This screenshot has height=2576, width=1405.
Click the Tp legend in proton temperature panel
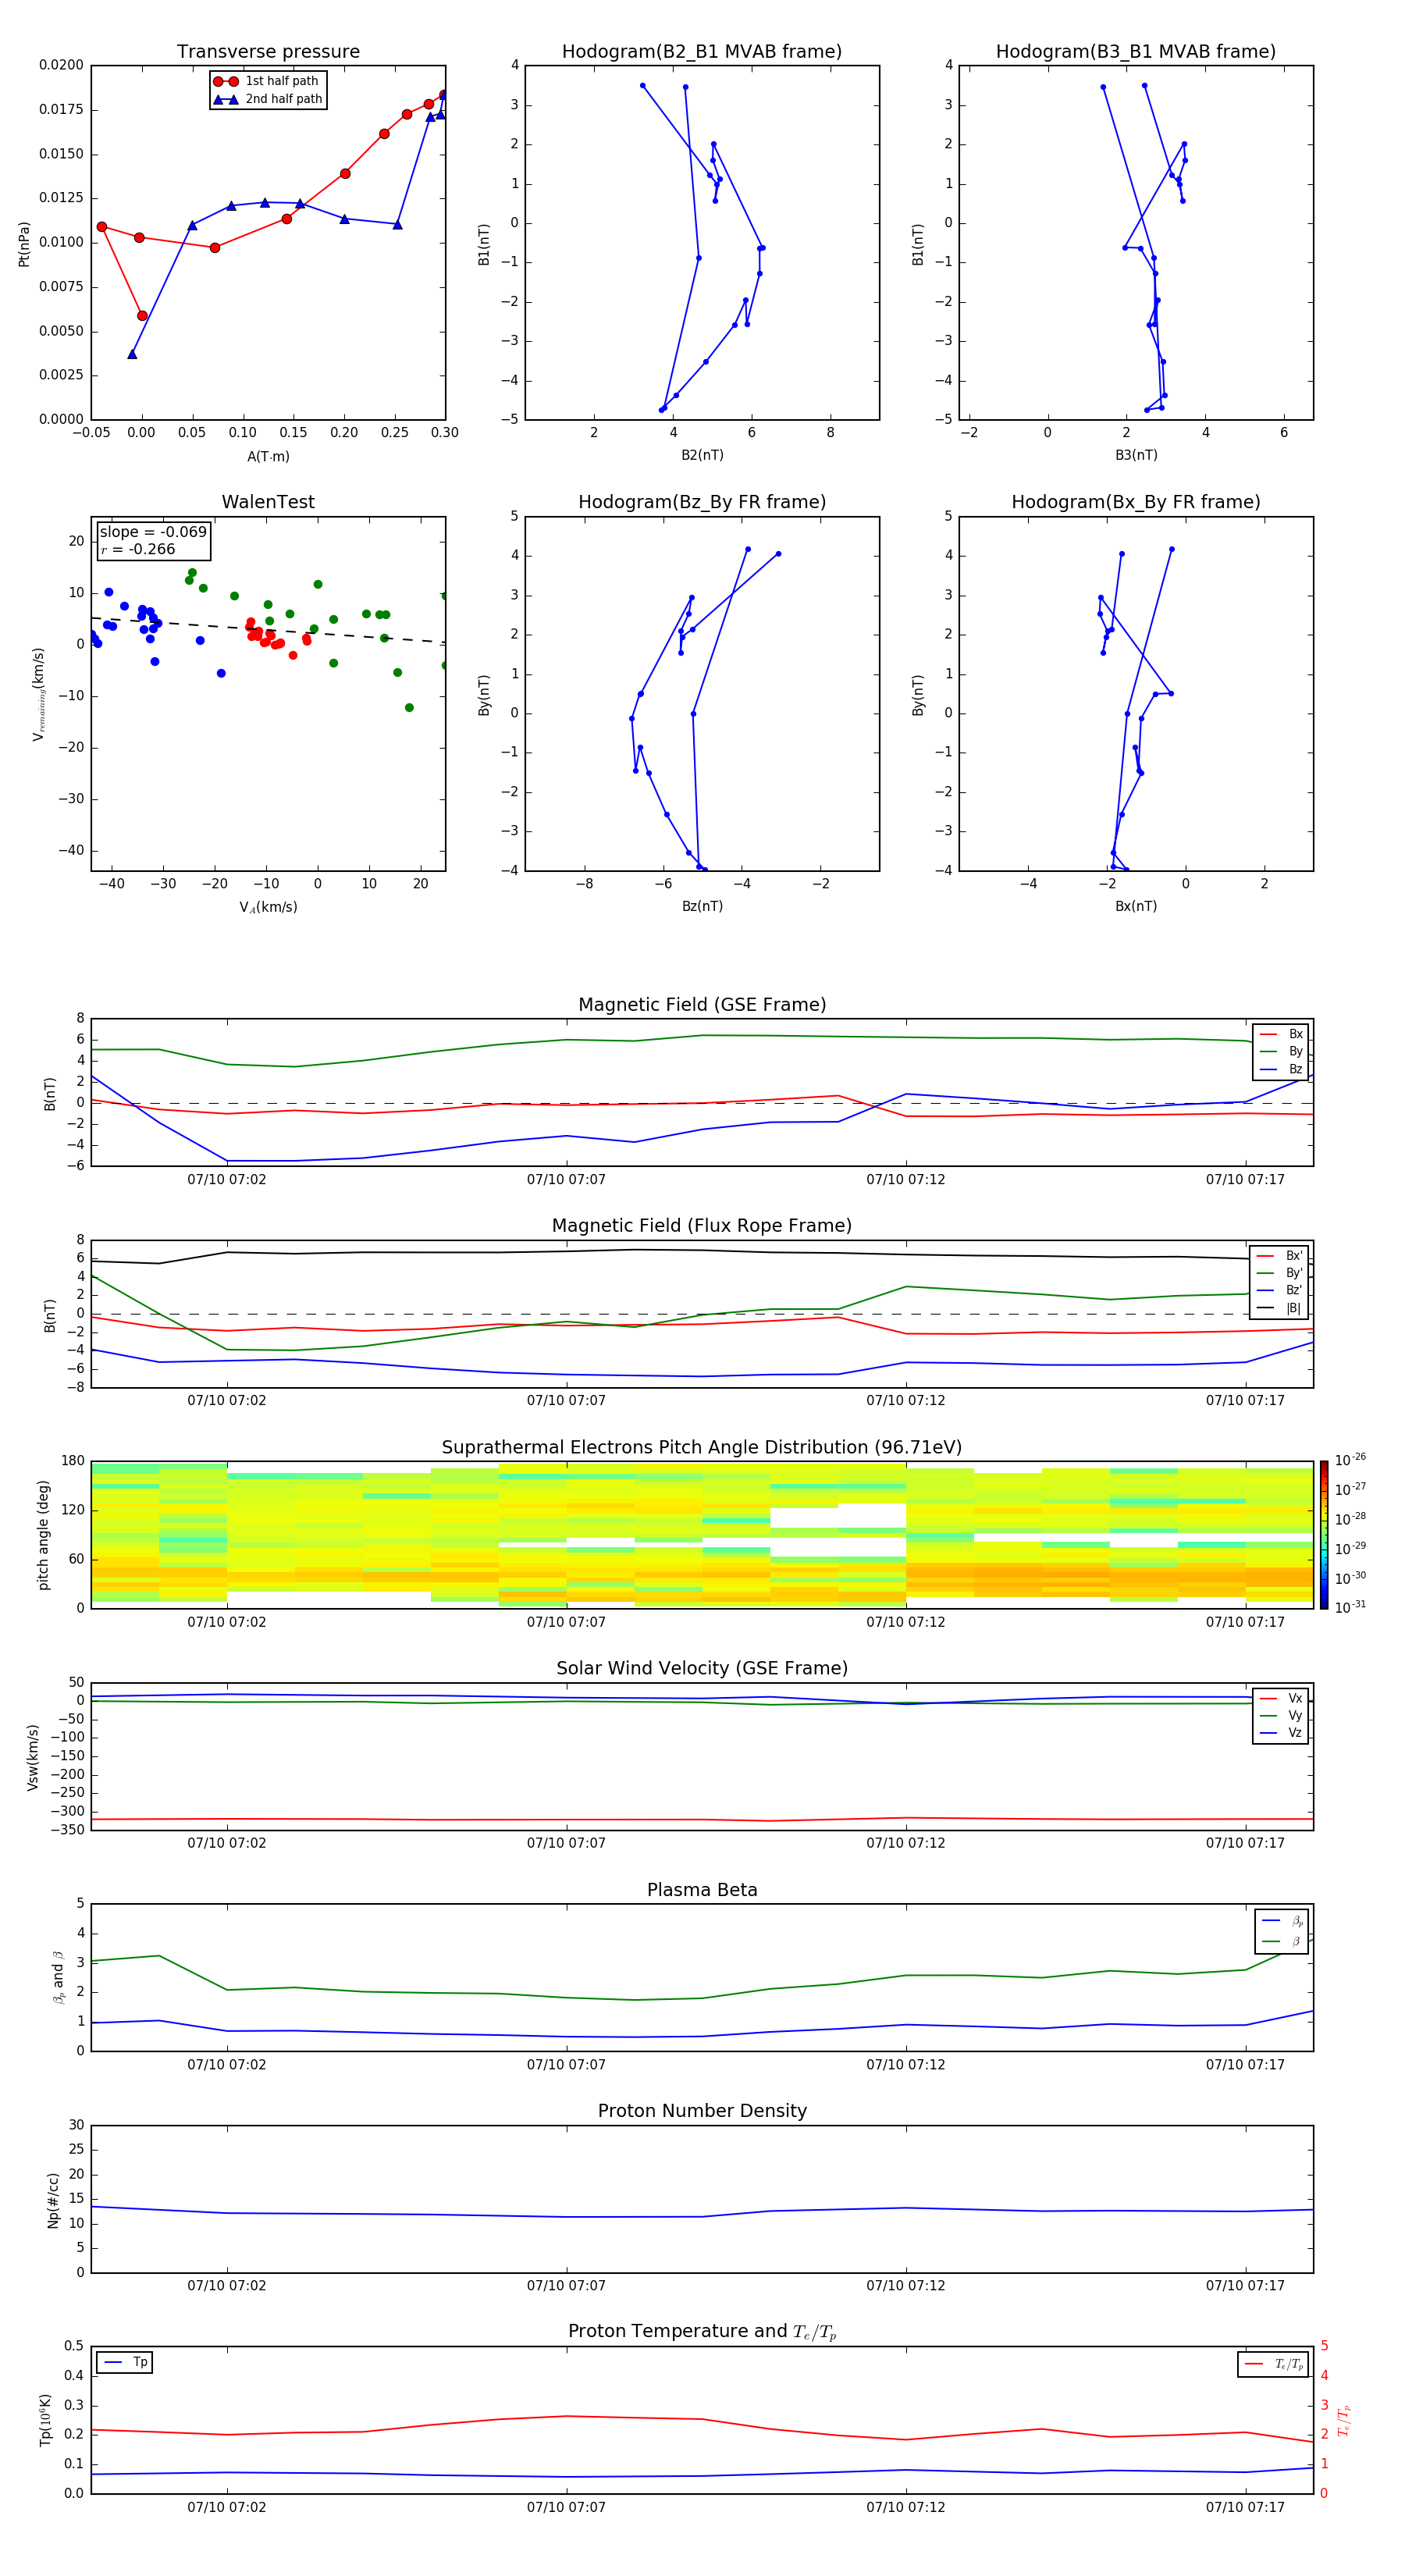(x=125, y=2362)
